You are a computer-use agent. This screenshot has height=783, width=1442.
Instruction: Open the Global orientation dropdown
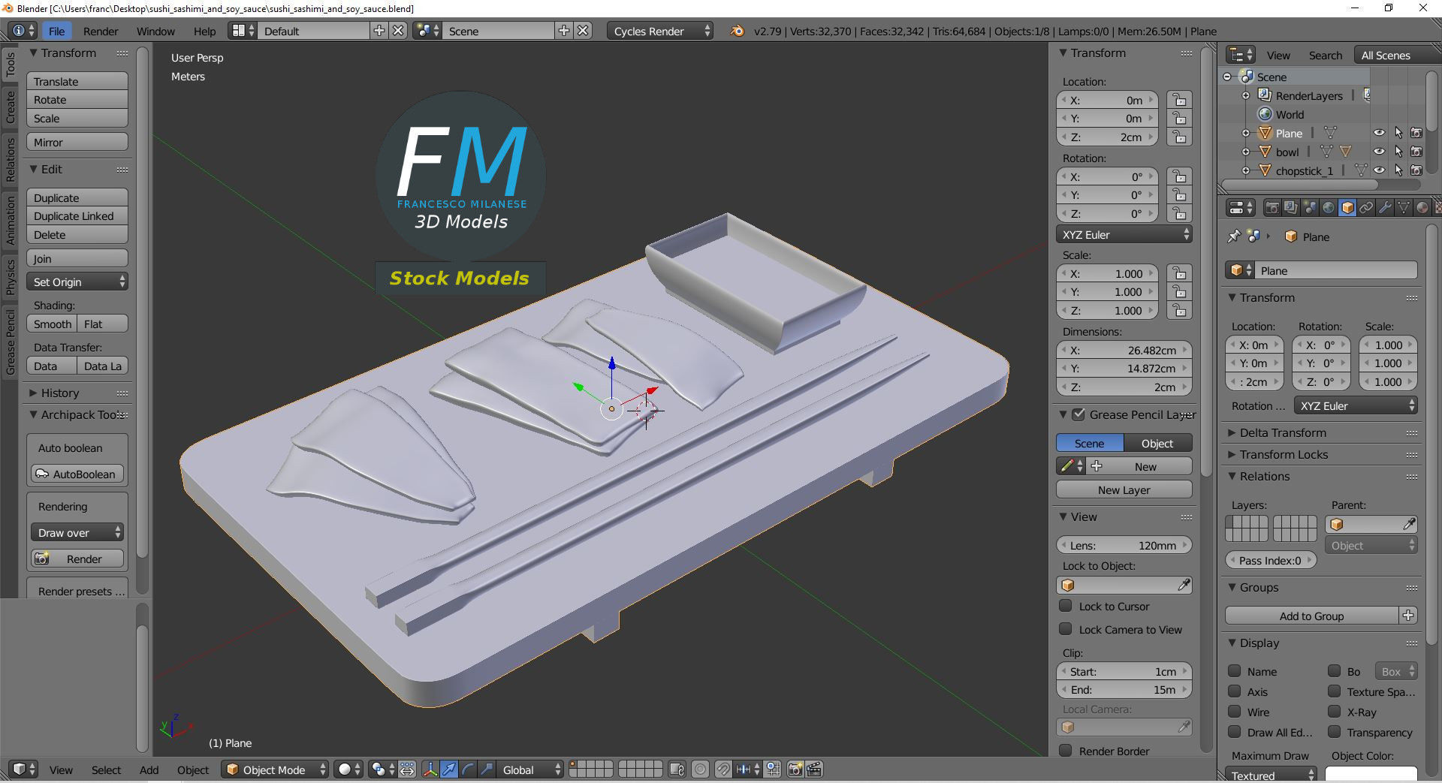(530, 769)
